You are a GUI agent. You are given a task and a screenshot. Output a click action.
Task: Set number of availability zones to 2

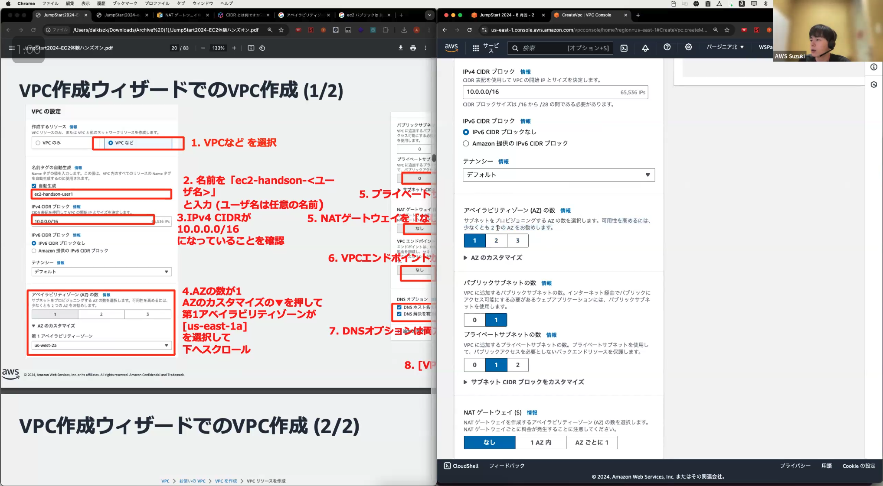pos(496,240)
